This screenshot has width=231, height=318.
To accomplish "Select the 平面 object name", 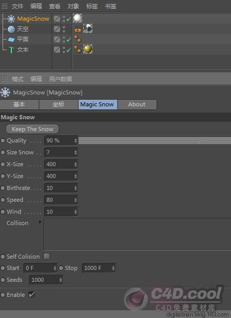I will pyautogui.click(x=23, y=39).
